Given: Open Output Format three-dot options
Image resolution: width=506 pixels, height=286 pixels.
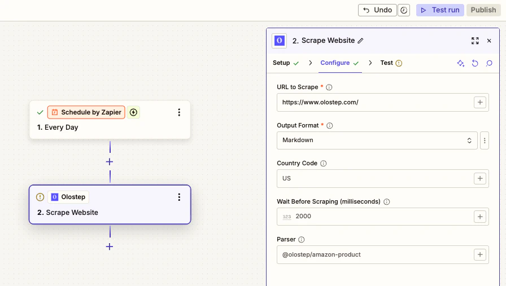Looking at the screenshot, I should click(x=485, y=140).
